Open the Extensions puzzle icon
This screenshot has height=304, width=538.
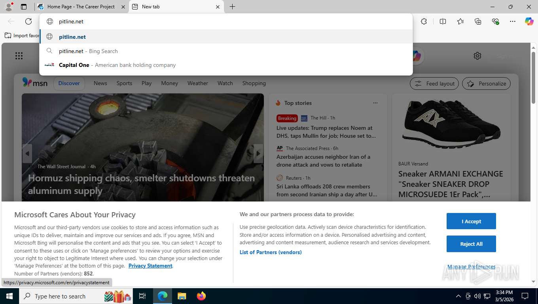click(x=424, y=21)
